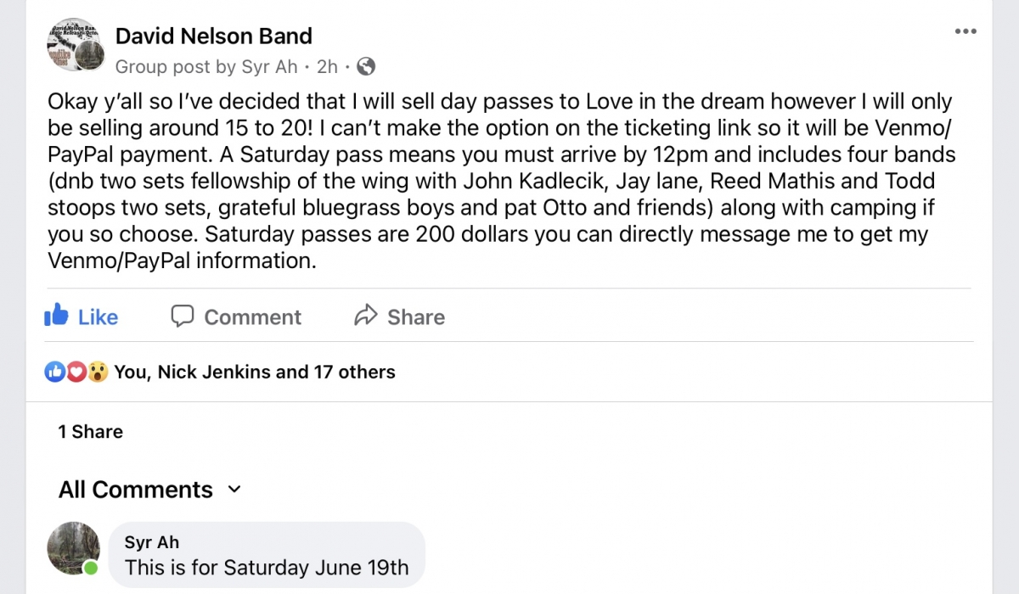
Task: Click the David Nelson Band group avatar
Action: pos(75,45)
